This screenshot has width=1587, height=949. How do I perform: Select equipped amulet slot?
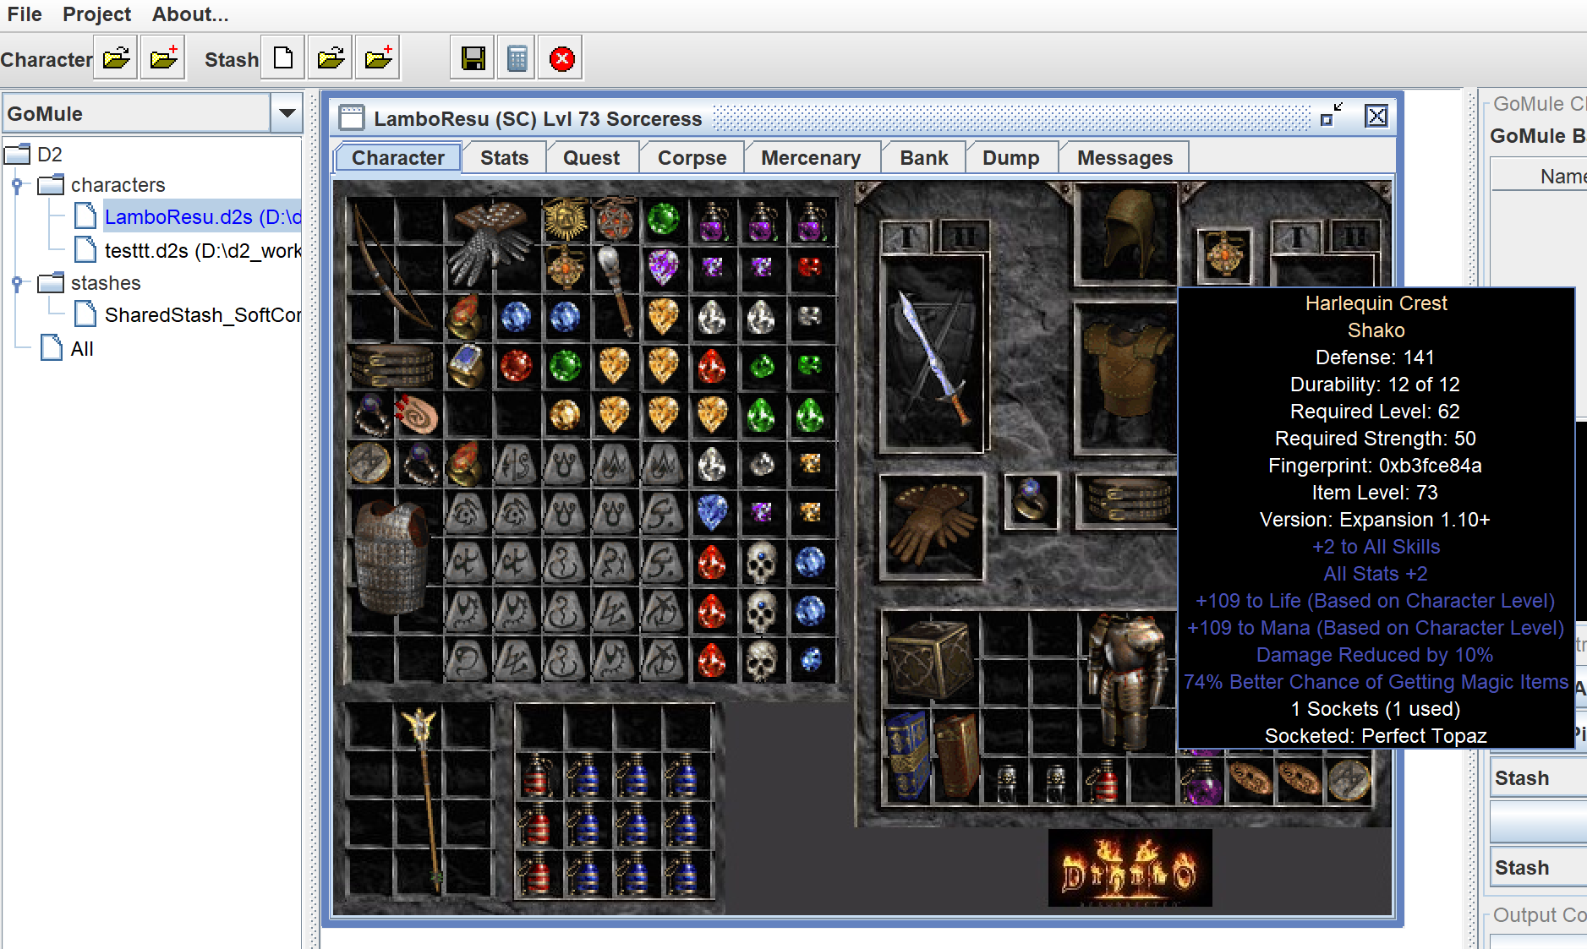[1223, 254]
